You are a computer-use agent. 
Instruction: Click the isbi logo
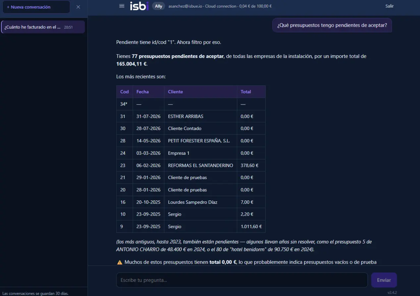139,6
